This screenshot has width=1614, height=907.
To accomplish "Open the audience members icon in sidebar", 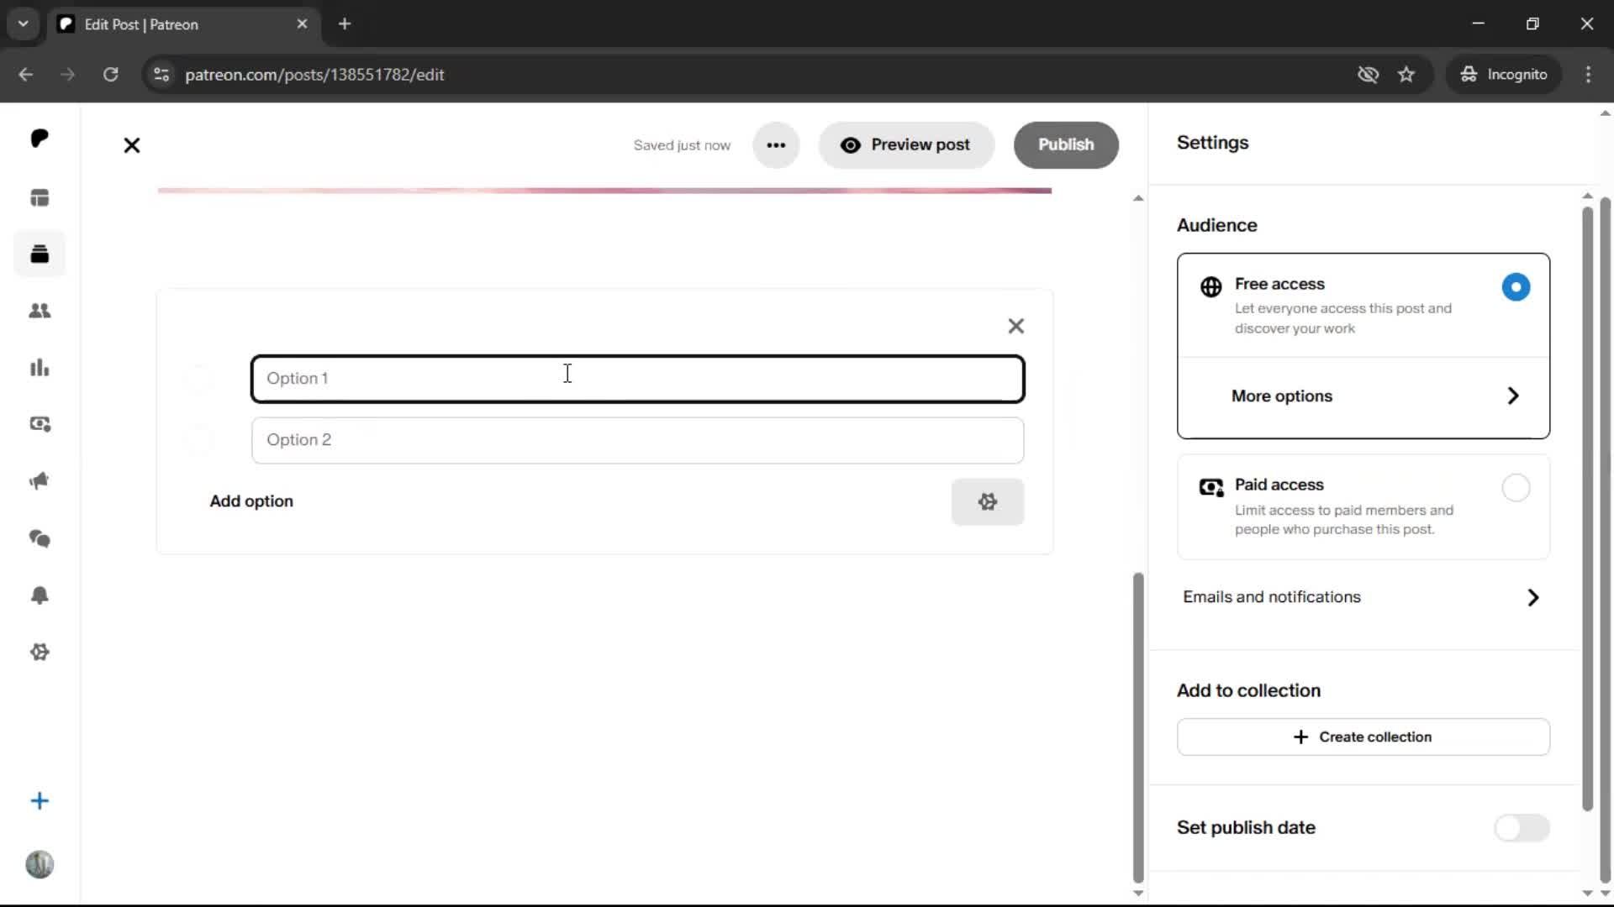I will (x=40, y=311).
